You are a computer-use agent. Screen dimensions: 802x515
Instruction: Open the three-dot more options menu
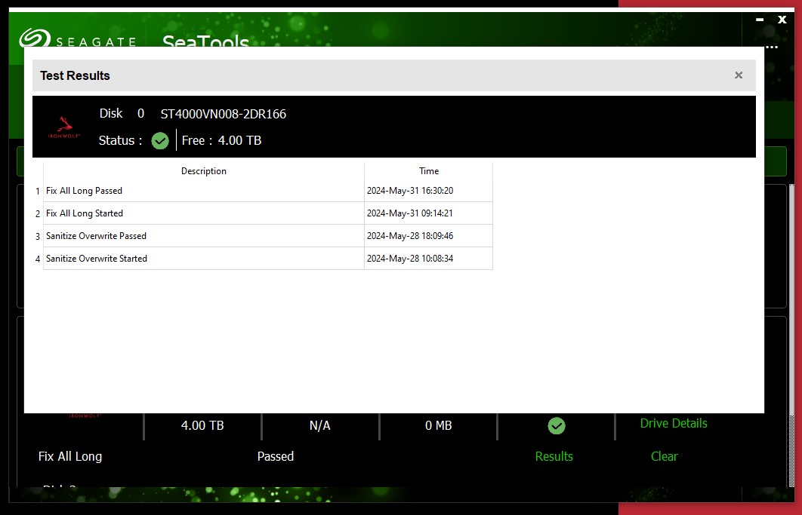pos(771,47)
